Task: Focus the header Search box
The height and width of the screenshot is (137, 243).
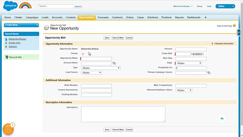Action: pos(55,6)
